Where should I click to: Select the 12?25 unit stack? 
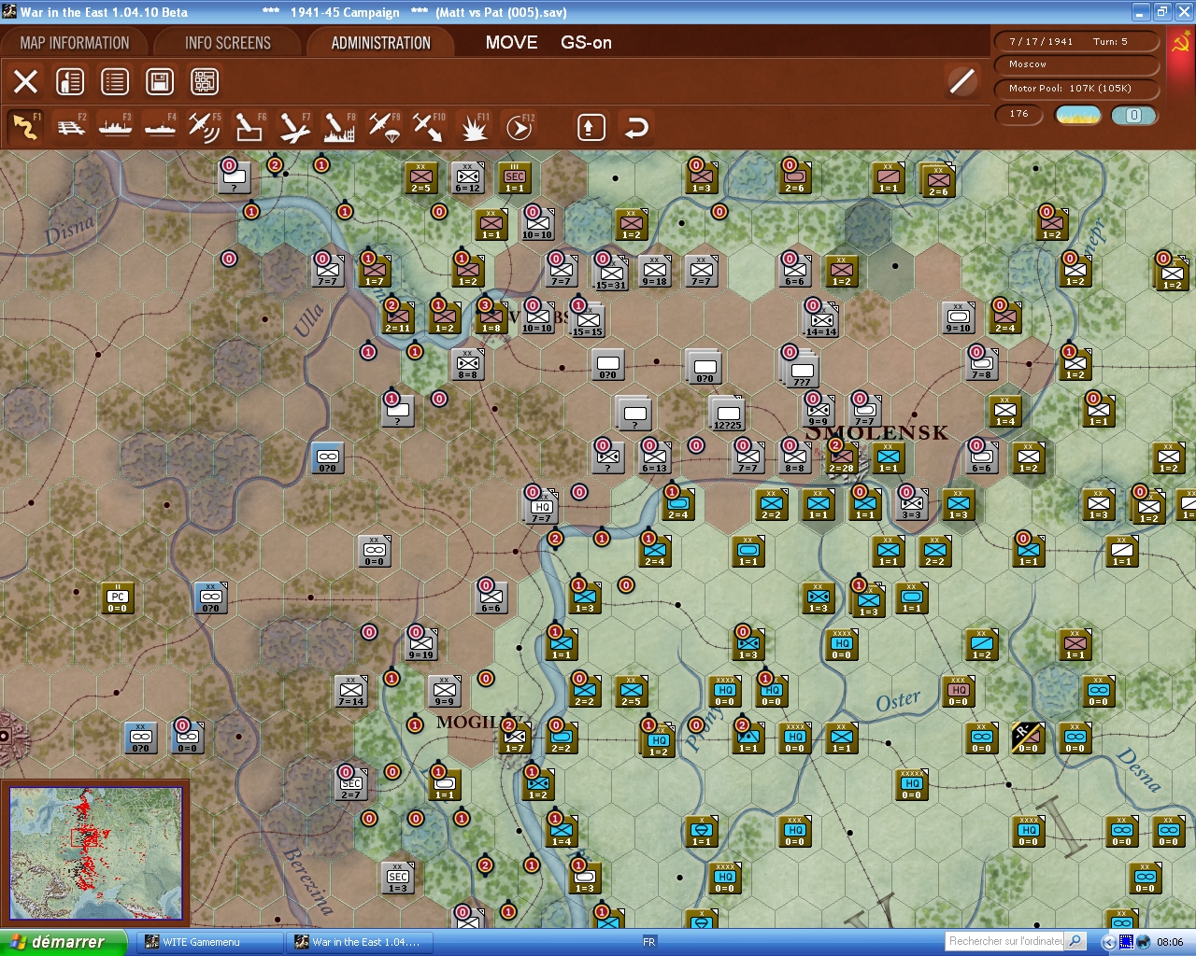(x=728, y=414)
